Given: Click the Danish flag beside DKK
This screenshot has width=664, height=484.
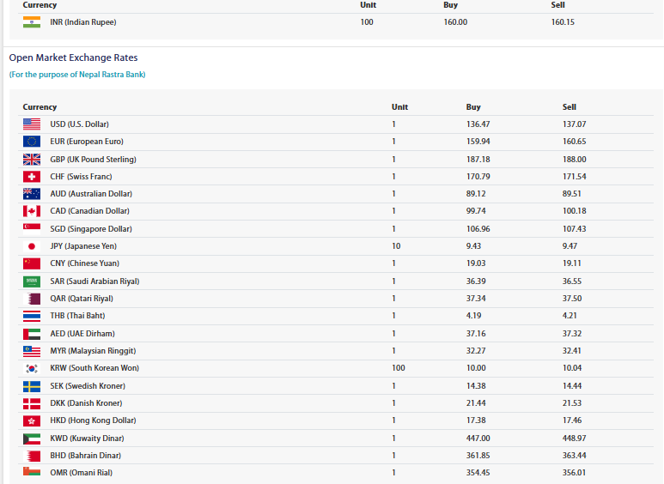Looking at the screenshot, I should pos(32,403).
